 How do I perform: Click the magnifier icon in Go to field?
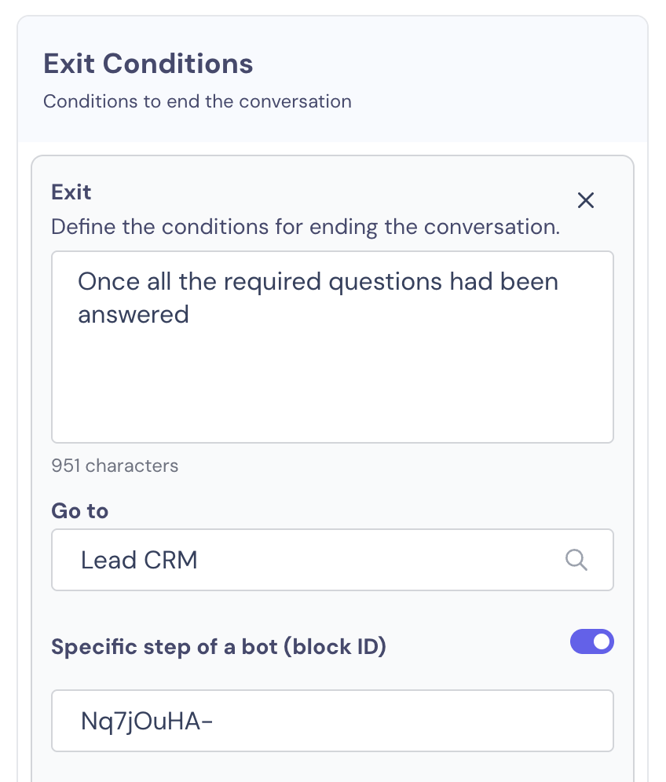(x=576, y=560)
